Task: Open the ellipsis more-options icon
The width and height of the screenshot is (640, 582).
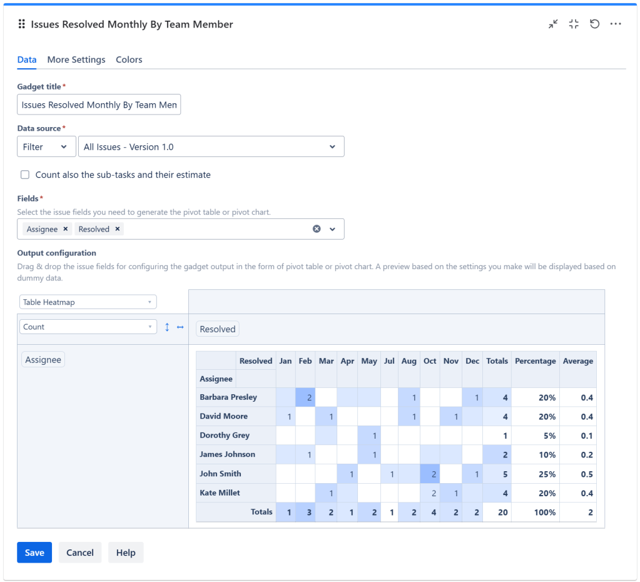Action: pyautogui.click(x=616, y=24)
